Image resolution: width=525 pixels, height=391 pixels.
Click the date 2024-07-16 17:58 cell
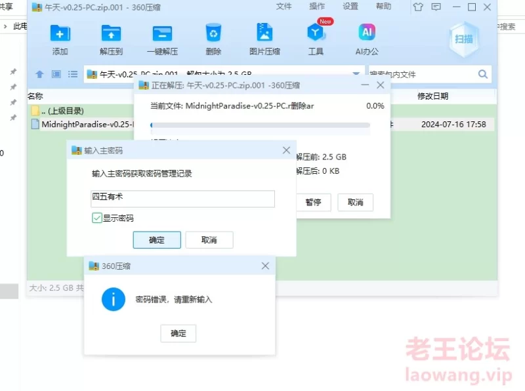[x=453, y=124]
